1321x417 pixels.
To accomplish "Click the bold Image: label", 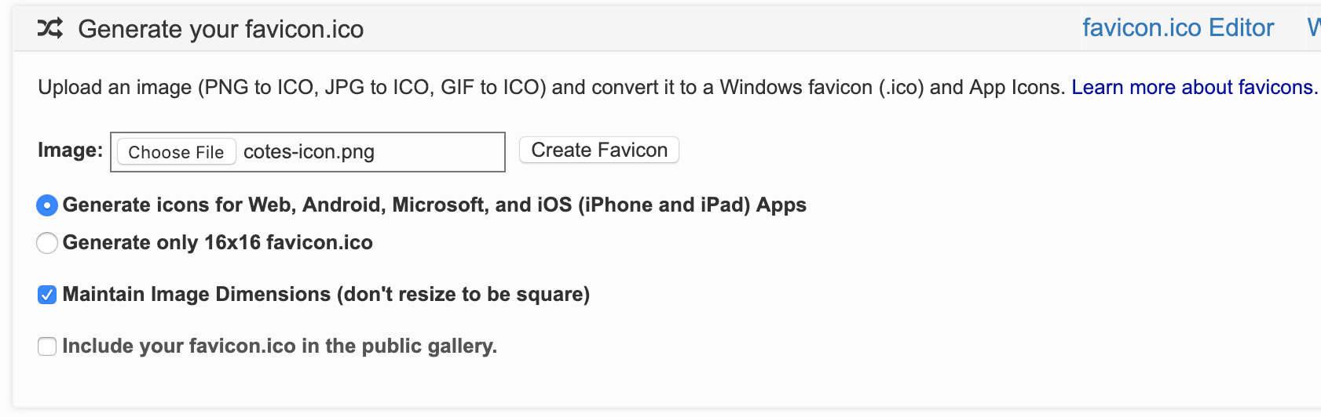I will coord(70,150).
